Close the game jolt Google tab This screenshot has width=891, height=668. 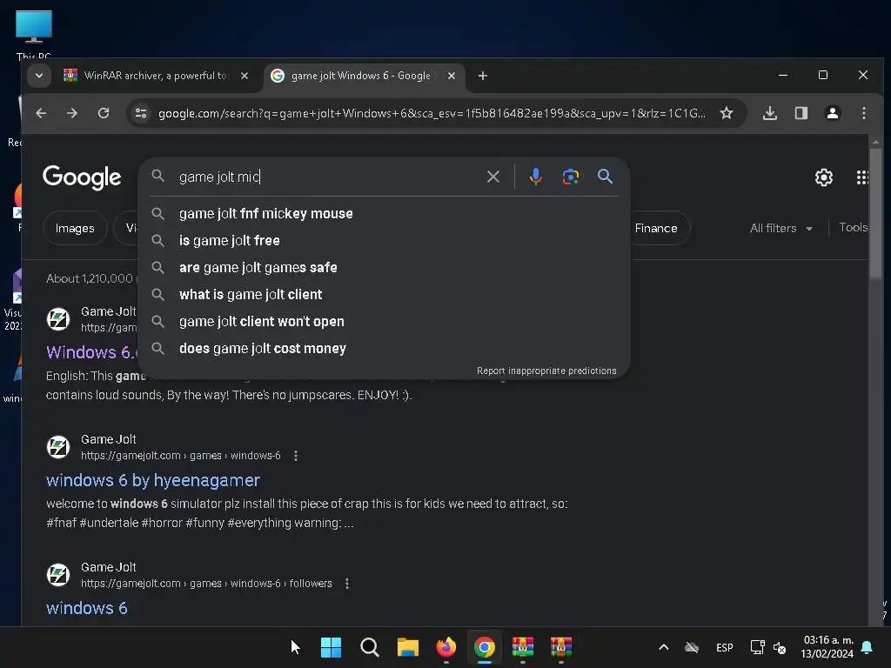[x=452, y=76]
